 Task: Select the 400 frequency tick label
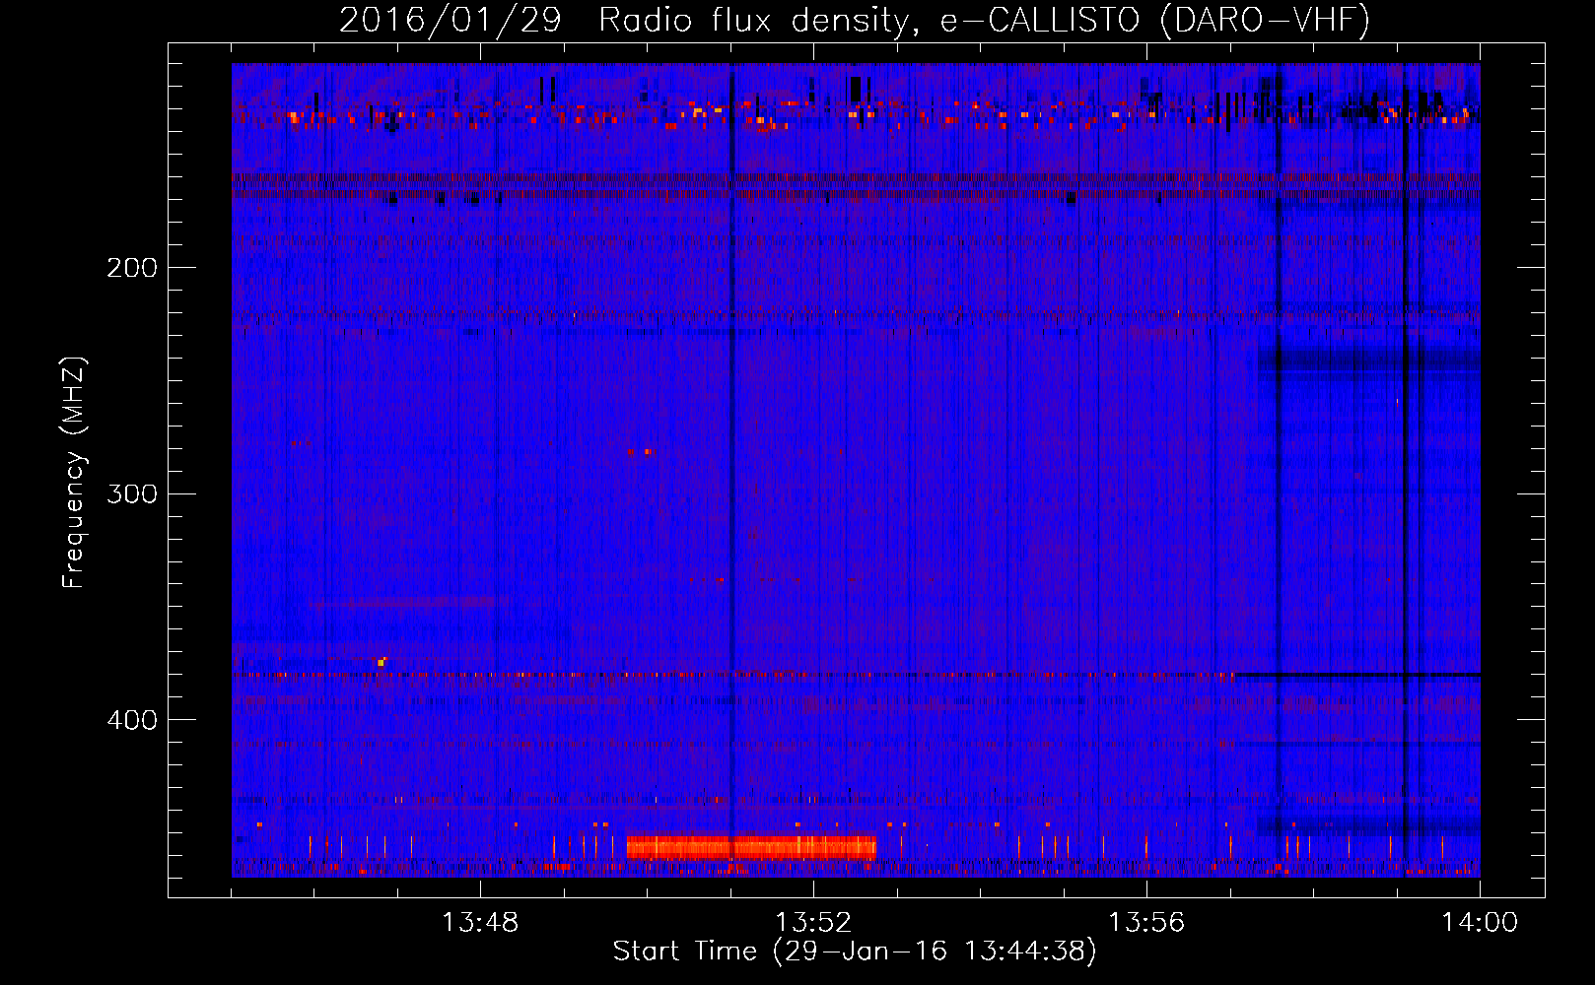pyautogui.click(x=132, y=720)
